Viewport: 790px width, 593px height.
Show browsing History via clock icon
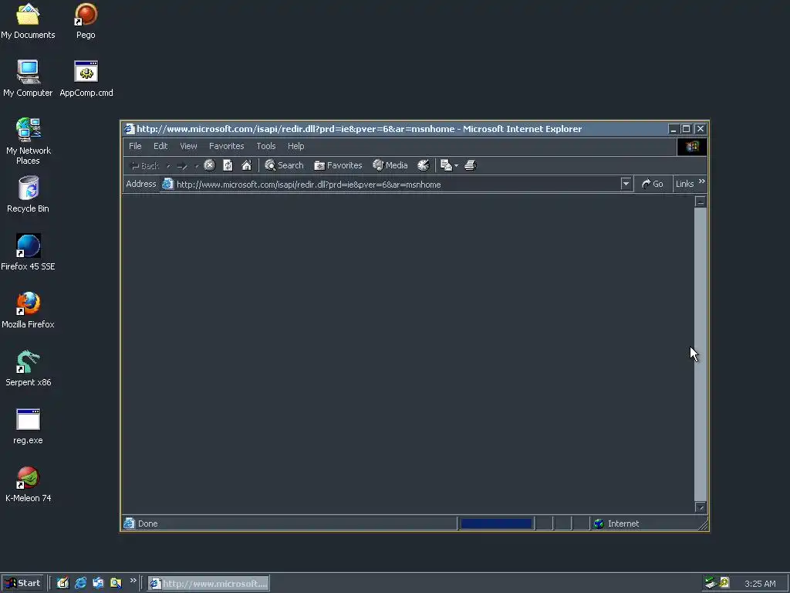424,165
